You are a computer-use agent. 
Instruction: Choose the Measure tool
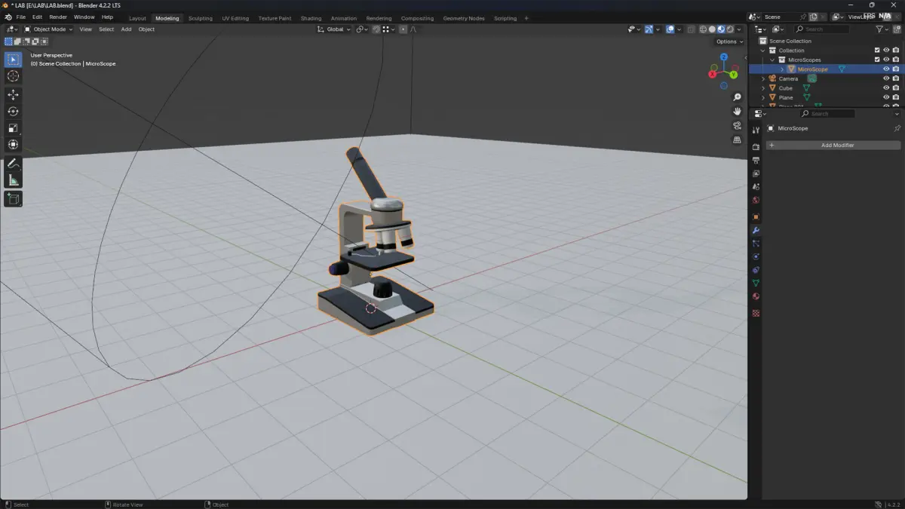[13, 180]
